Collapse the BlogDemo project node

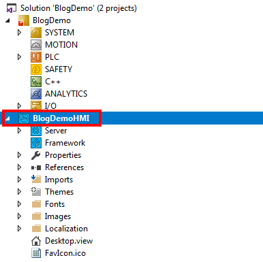[x=7, y=20]
